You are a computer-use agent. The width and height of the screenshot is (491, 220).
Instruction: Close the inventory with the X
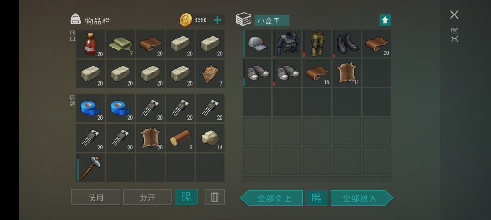click(x=454, y=14)
